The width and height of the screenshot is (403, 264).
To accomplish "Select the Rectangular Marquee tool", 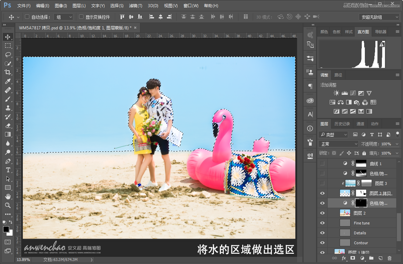I will point(8,46).
